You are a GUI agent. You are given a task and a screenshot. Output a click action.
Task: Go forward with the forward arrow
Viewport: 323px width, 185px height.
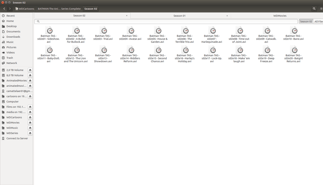[x=10, y=9]
